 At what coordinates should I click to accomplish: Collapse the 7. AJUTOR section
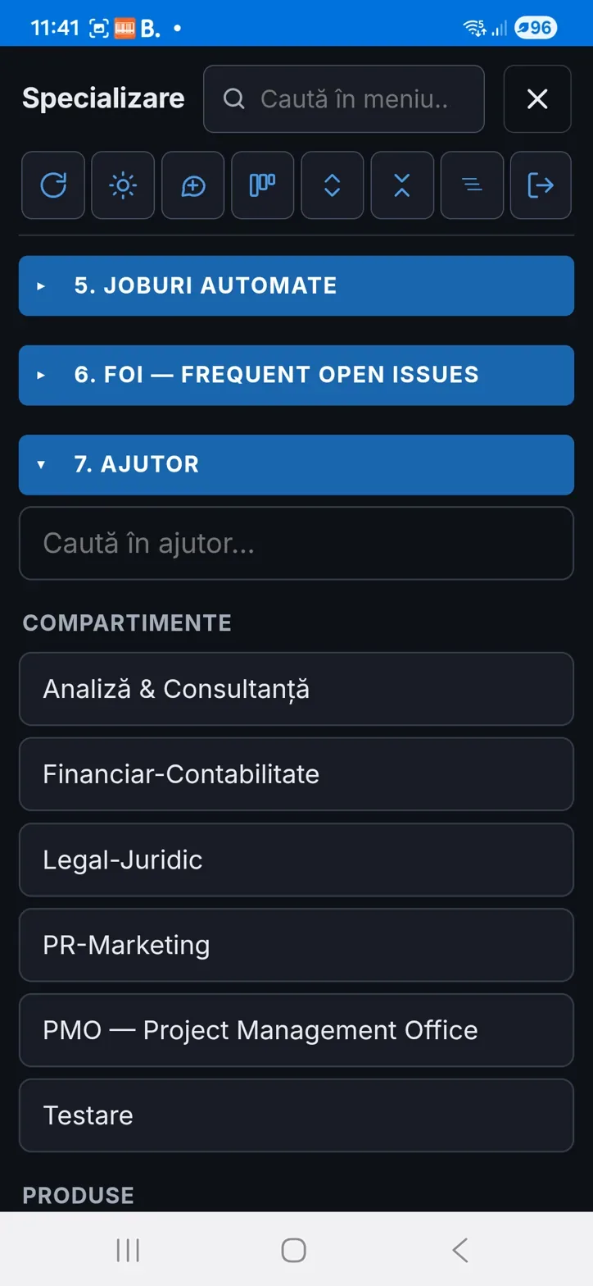296,464
